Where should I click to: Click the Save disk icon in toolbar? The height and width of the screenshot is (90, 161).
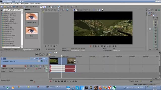(8, 7)
